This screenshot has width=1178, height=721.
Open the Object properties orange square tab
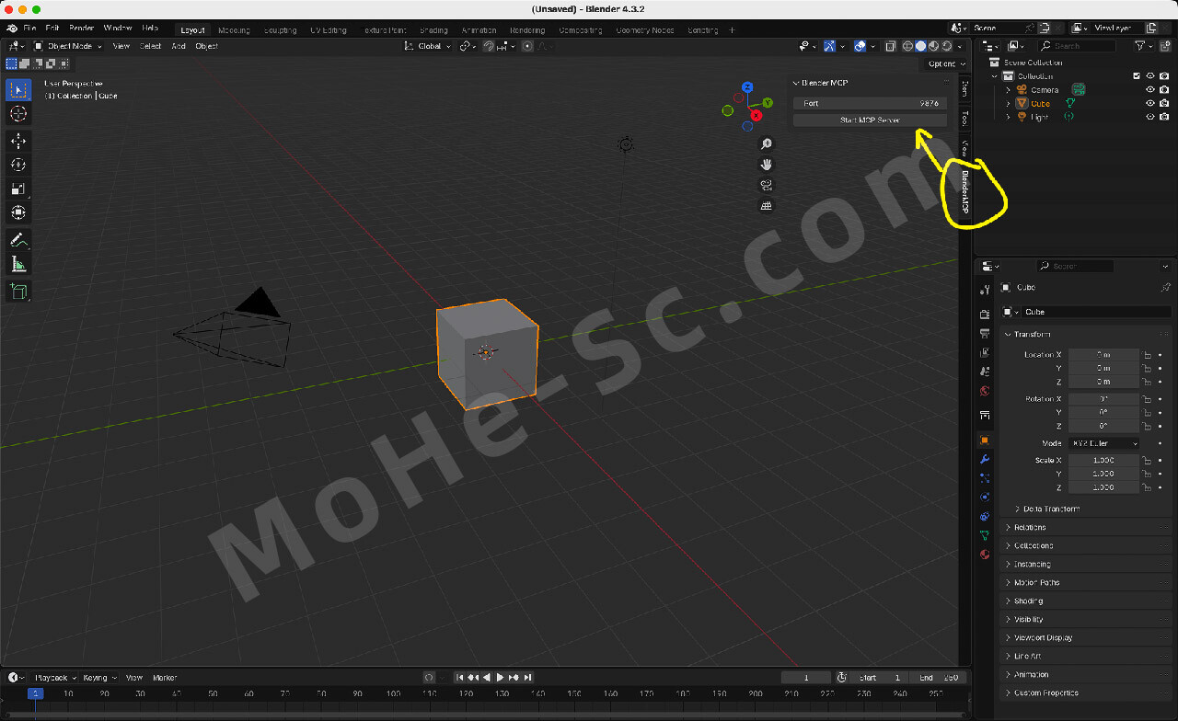pos(985,441)
